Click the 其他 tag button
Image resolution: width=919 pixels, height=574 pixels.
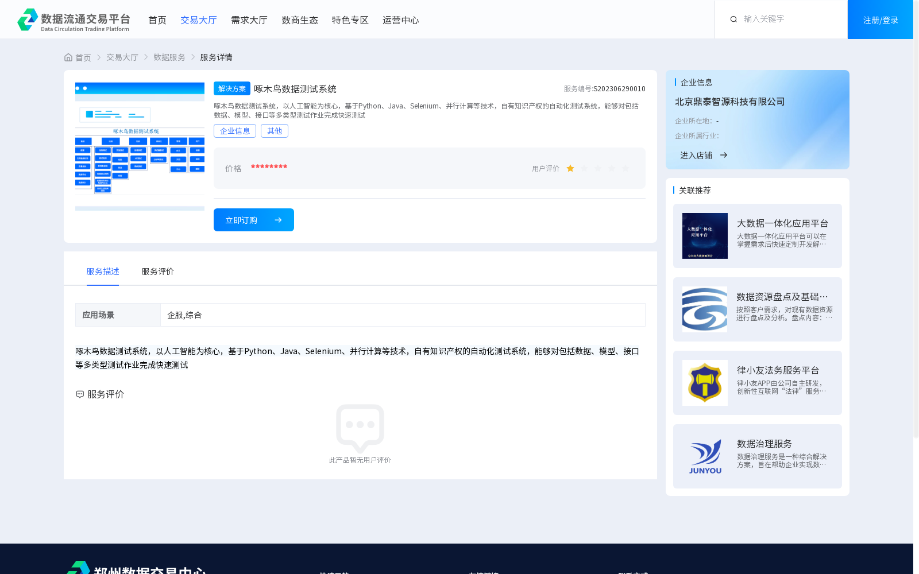(x=275, y=131)
